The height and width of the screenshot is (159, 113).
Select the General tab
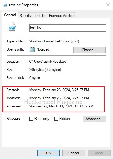click(10, 15)
